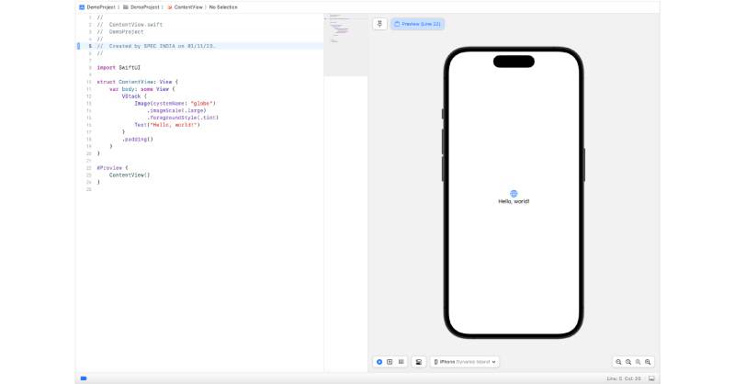
Task: Click the Hello, world! text in preview
Action: (x=514, y=201)
